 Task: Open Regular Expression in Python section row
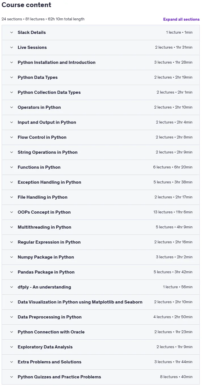[x=101, y=242]
